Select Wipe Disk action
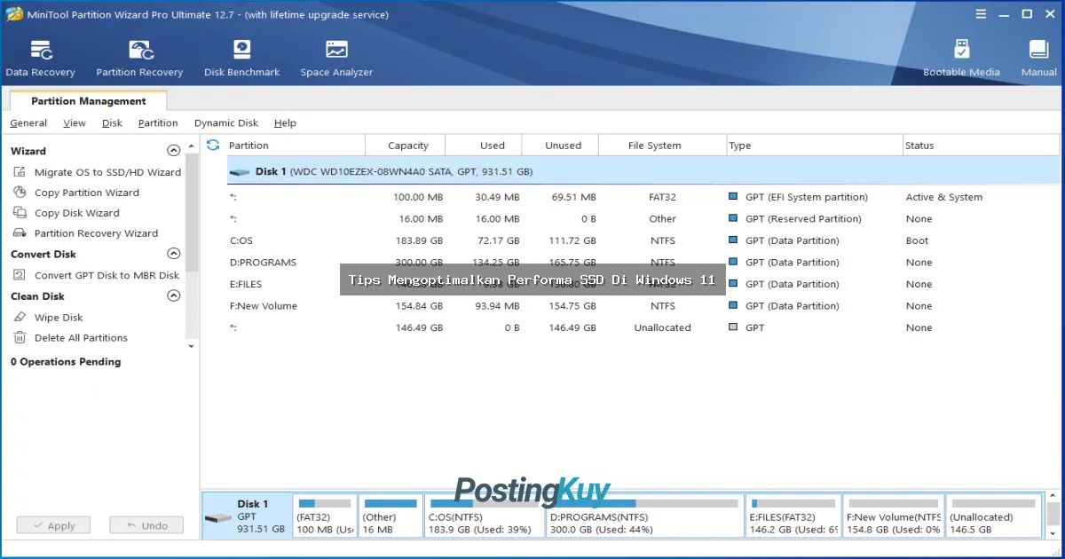 [48, 317]
